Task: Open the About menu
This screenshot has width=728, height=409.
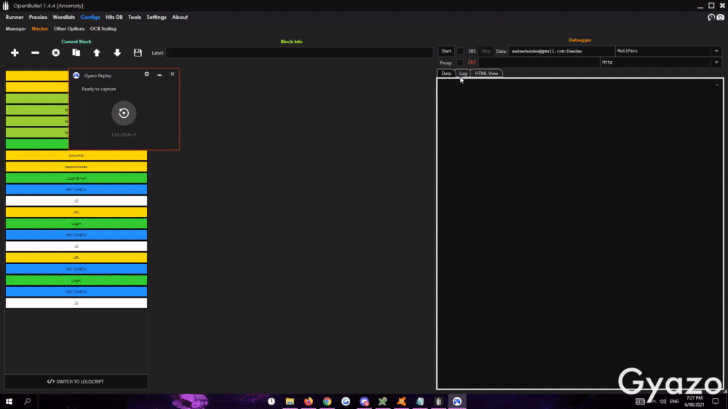Action: point(180,17)
